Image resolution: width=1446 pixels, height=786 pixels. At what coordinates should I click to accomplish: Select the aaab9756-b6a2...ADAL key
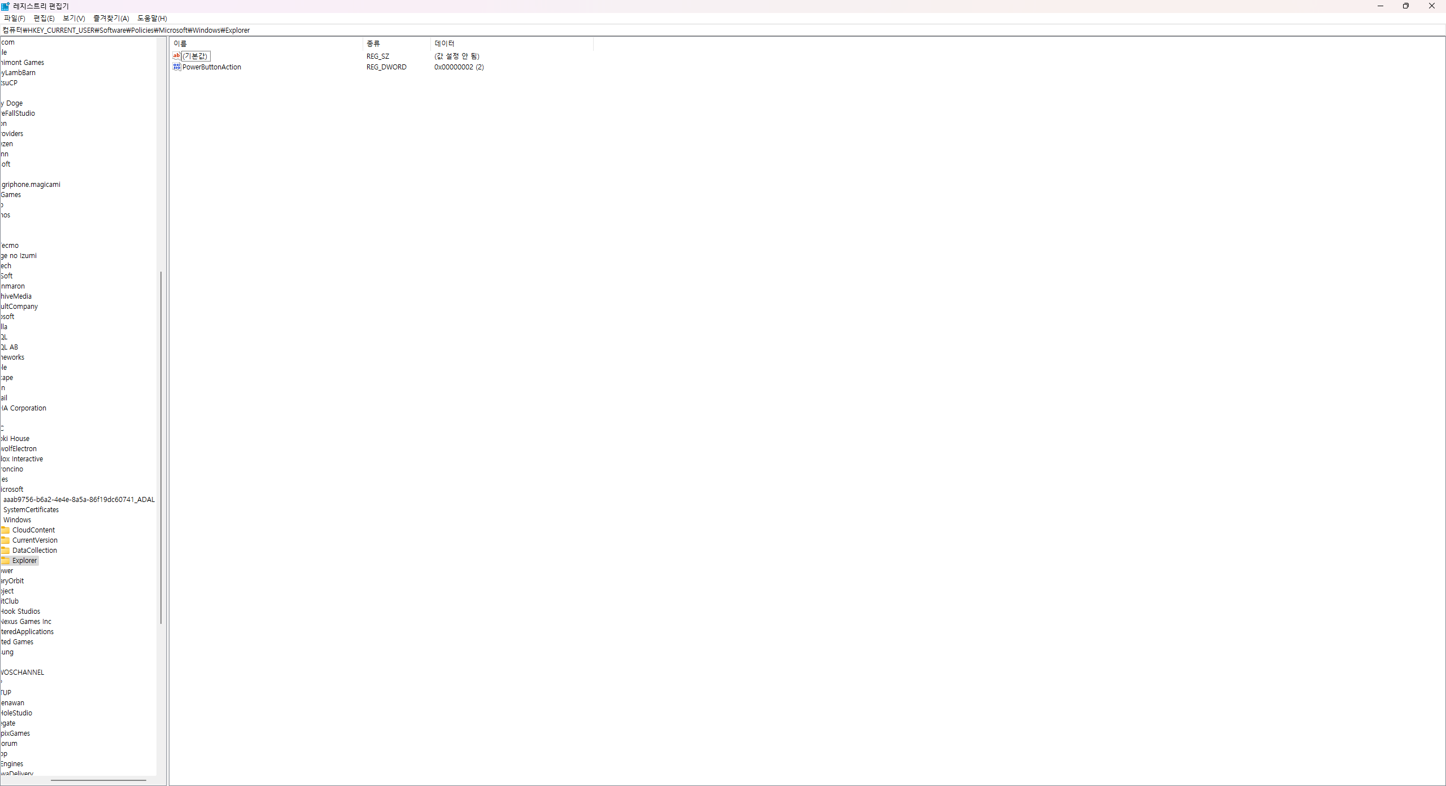[79, 499]
